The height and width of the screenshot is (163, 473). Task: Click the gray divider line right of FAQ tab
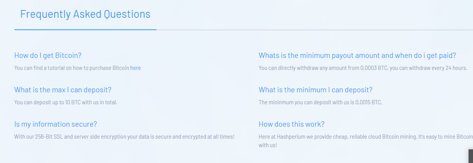[x=315, y=30]
